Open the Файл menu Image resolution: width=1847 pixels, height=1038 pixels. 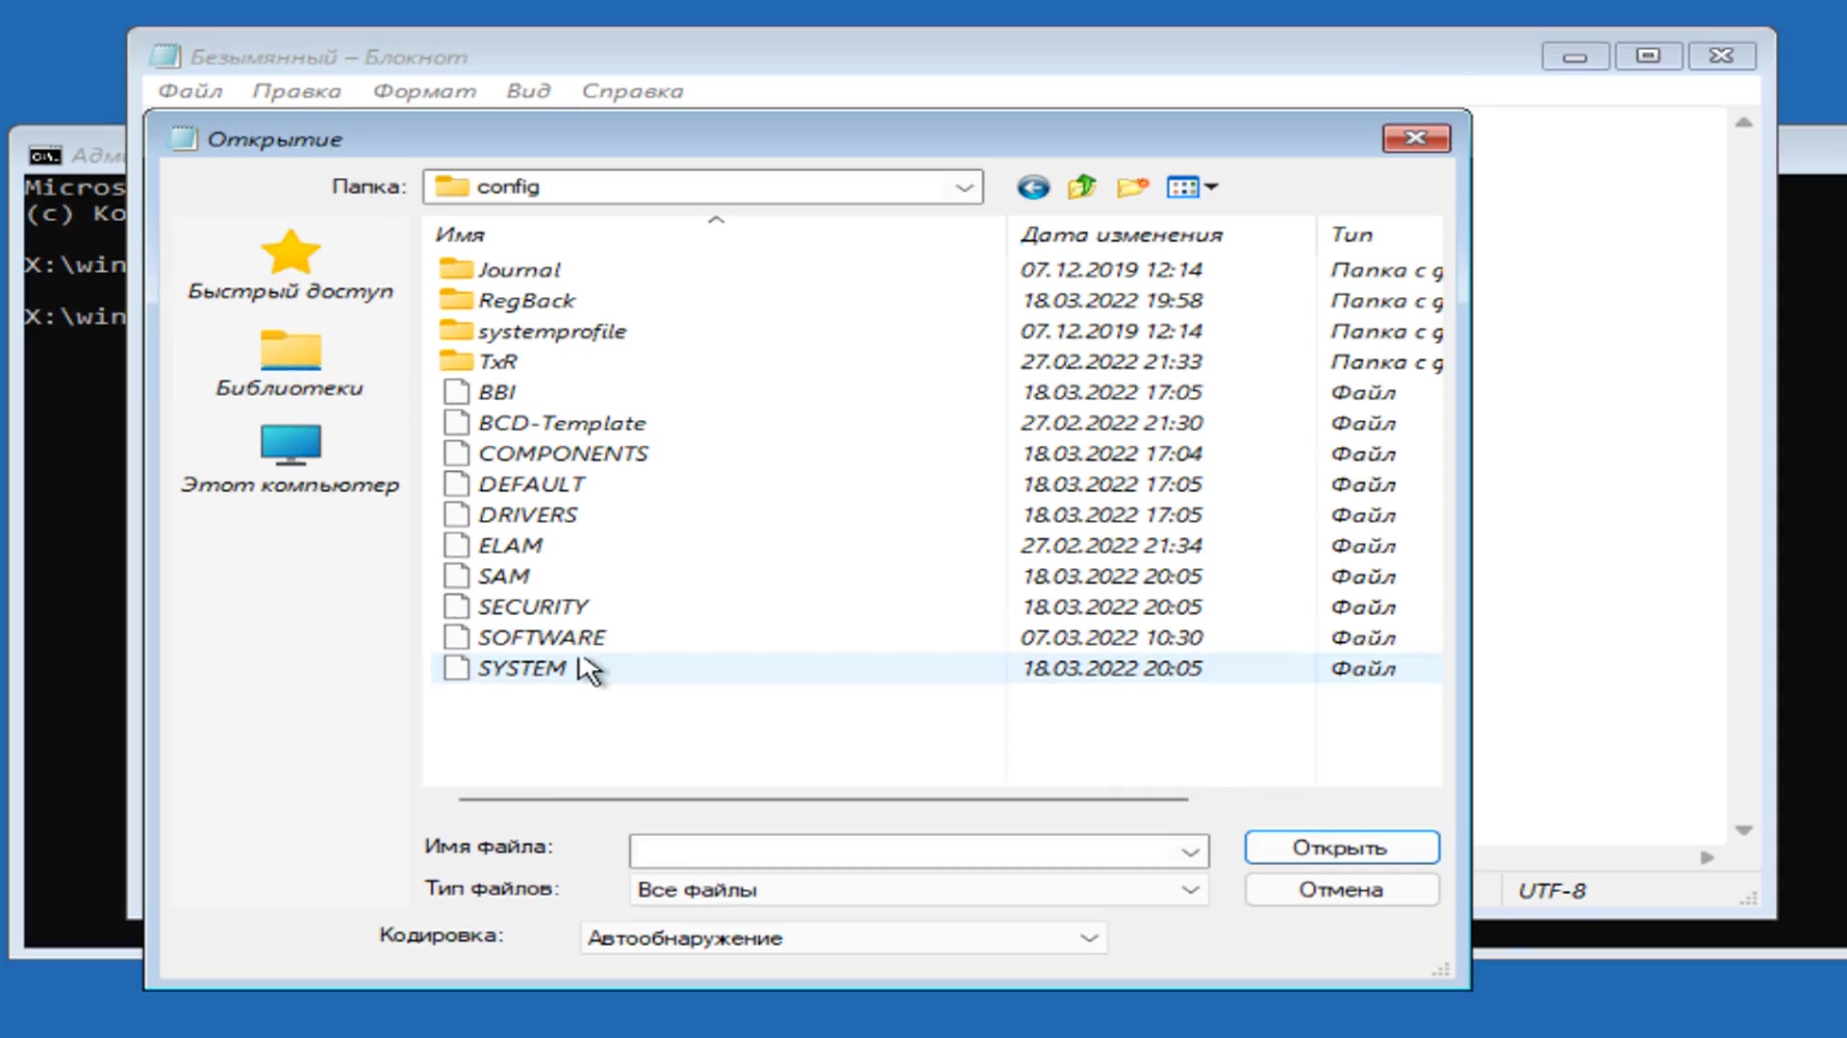(x=189, y=90)
